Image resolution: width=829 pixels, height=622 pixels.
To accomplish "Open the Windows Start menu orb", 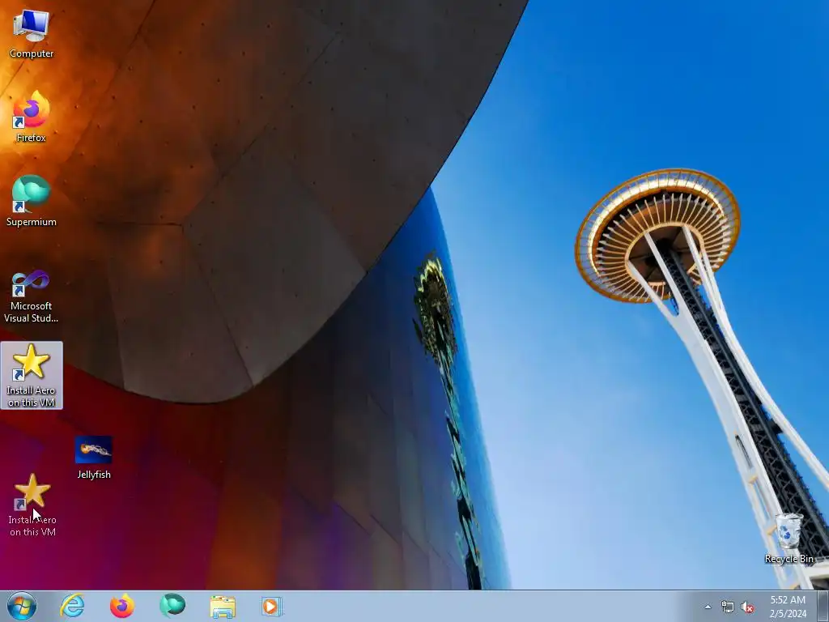I will 22,606.
